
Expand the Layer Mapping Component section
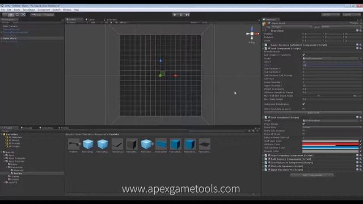[263, 155]
